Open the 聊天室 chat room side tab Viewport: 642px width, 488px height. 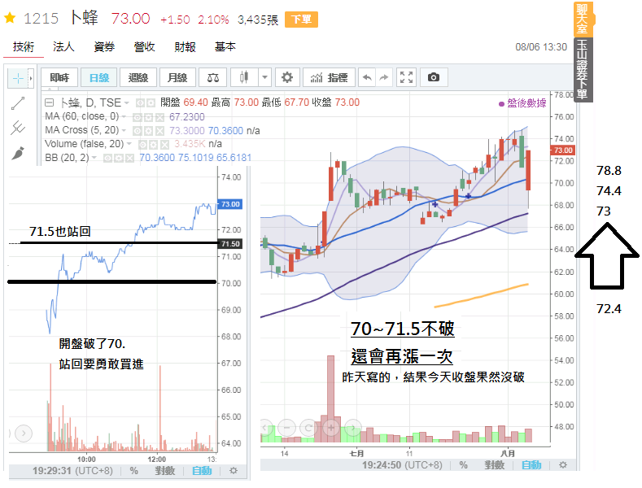pyautogui.click(x=583, y=19)
